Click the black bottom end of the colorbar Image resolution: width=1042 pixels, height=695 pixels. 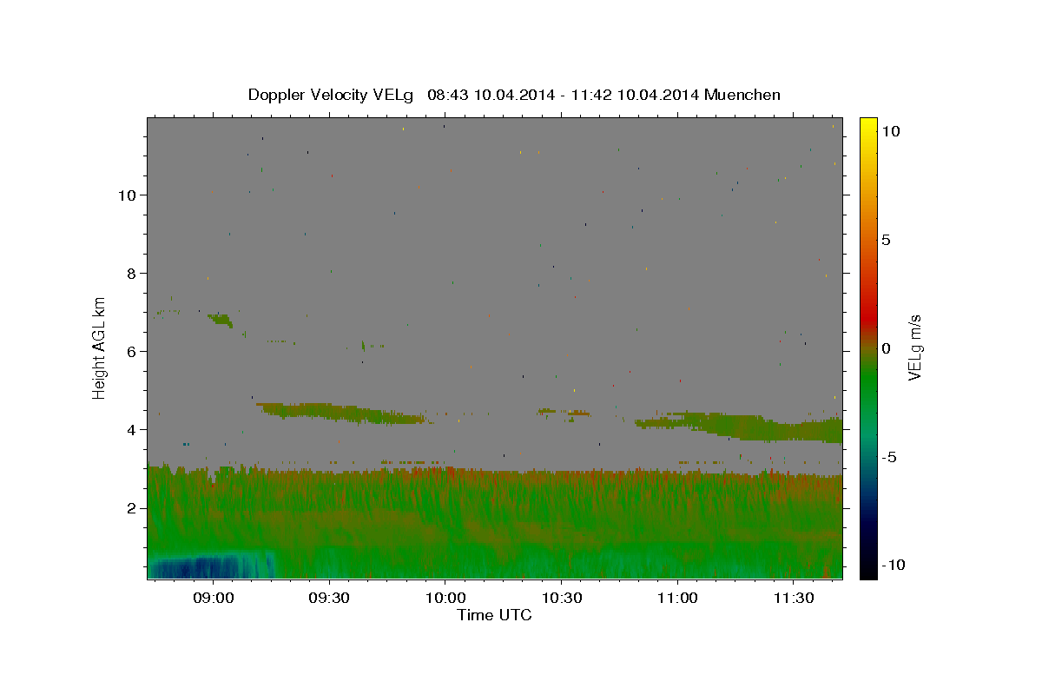(x=868, y=570)
